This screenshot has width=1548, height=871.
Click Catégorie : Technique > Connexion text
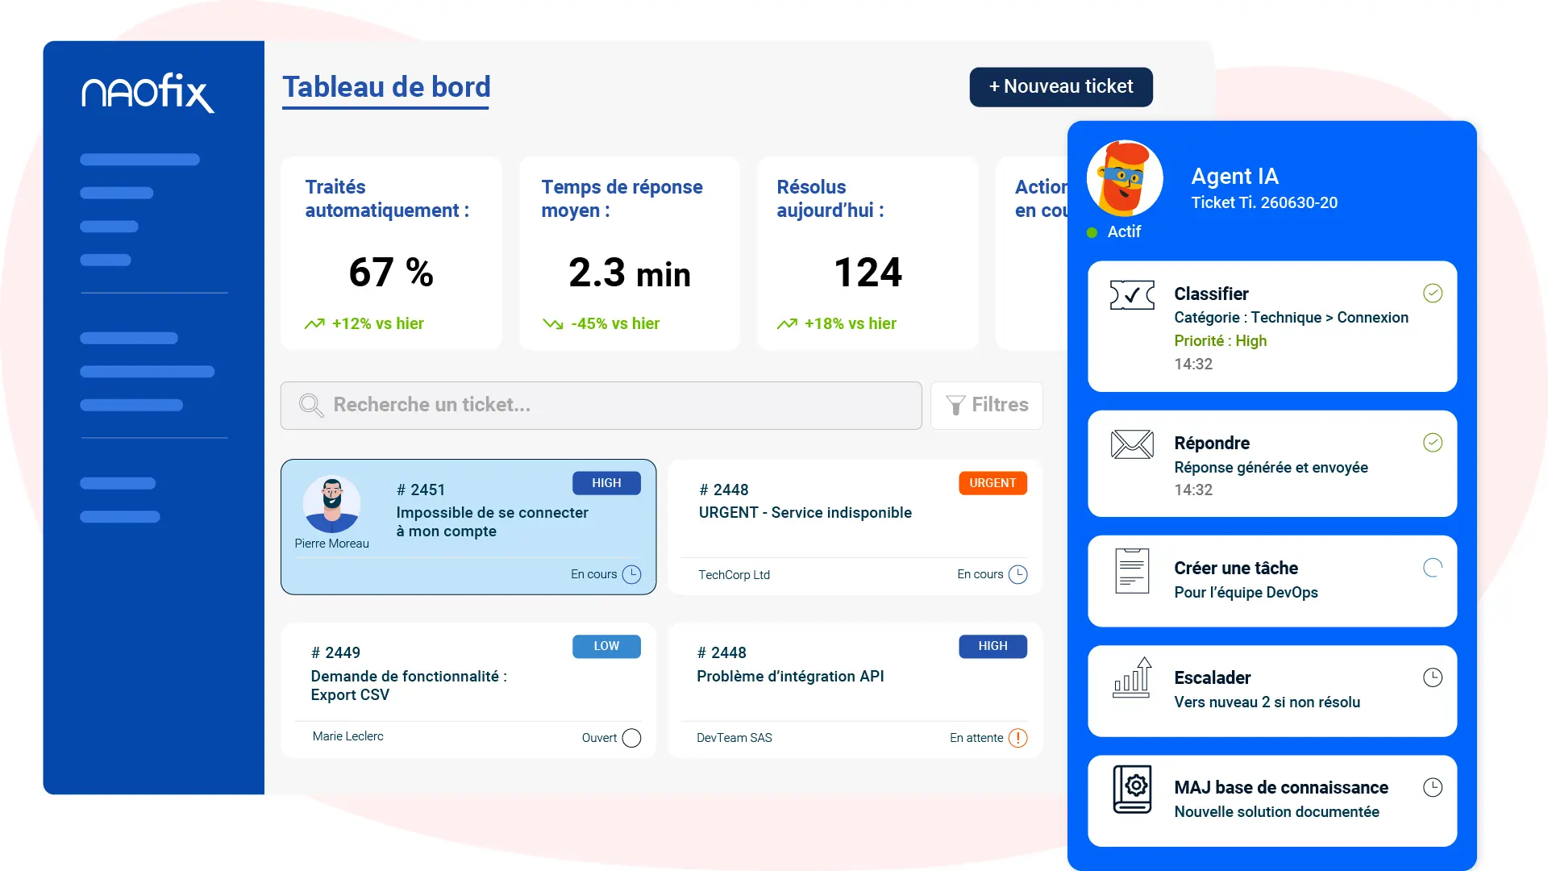[x=1291, y=318]
